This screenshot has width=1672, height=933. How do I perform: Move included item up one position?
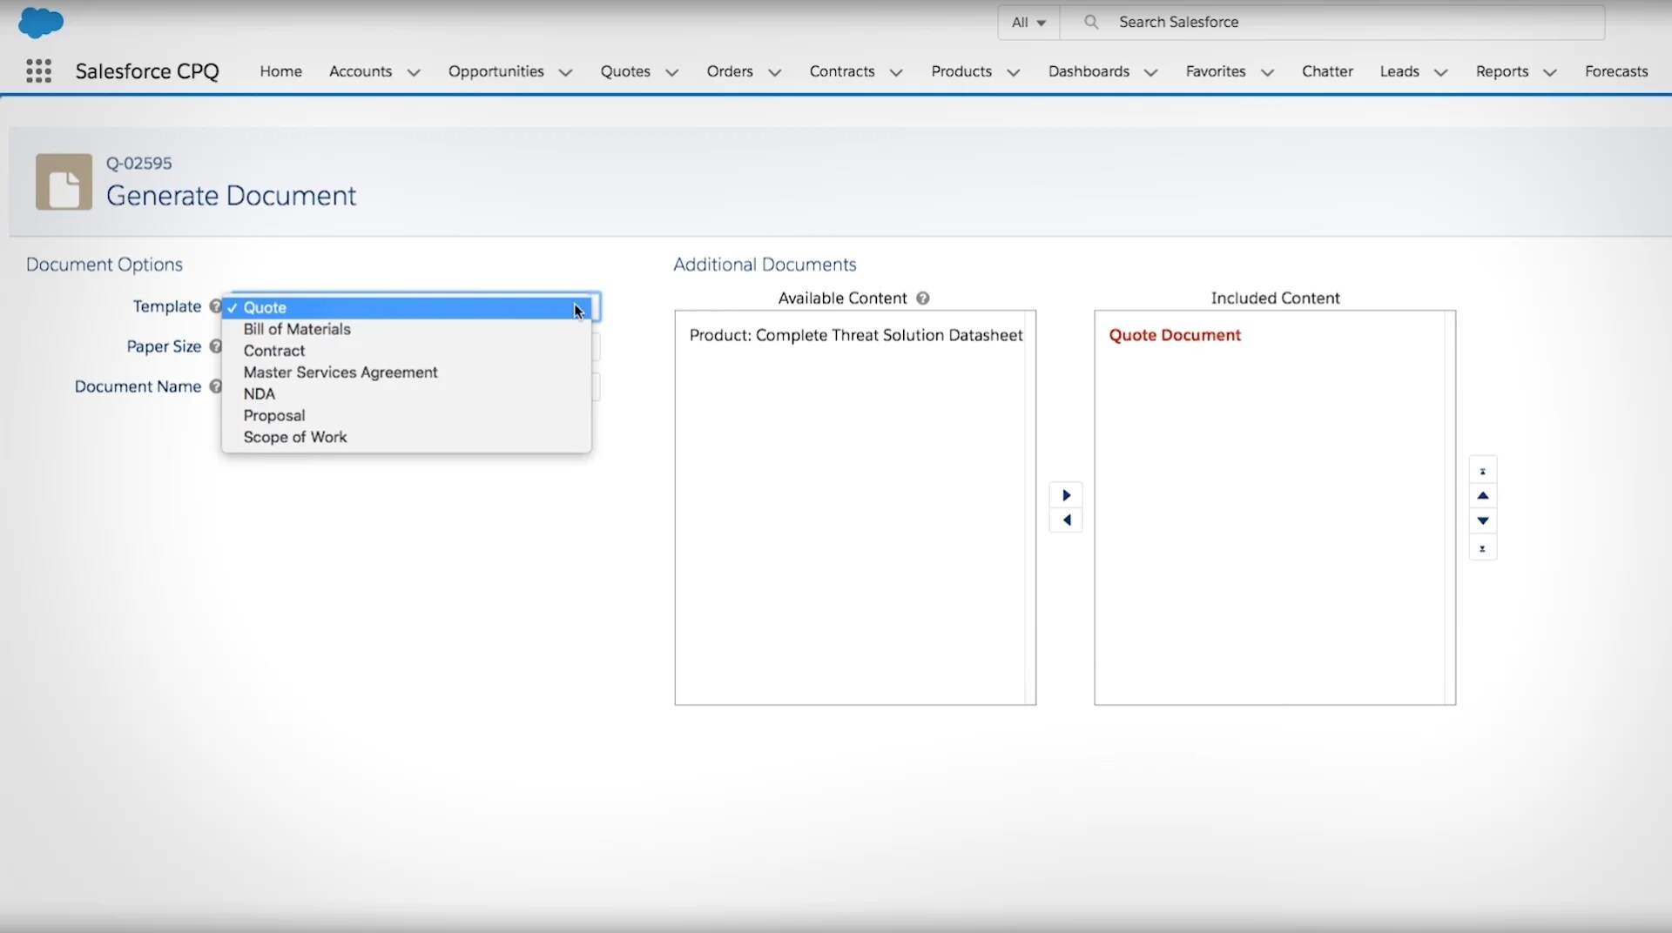(x=1482, y=495)
